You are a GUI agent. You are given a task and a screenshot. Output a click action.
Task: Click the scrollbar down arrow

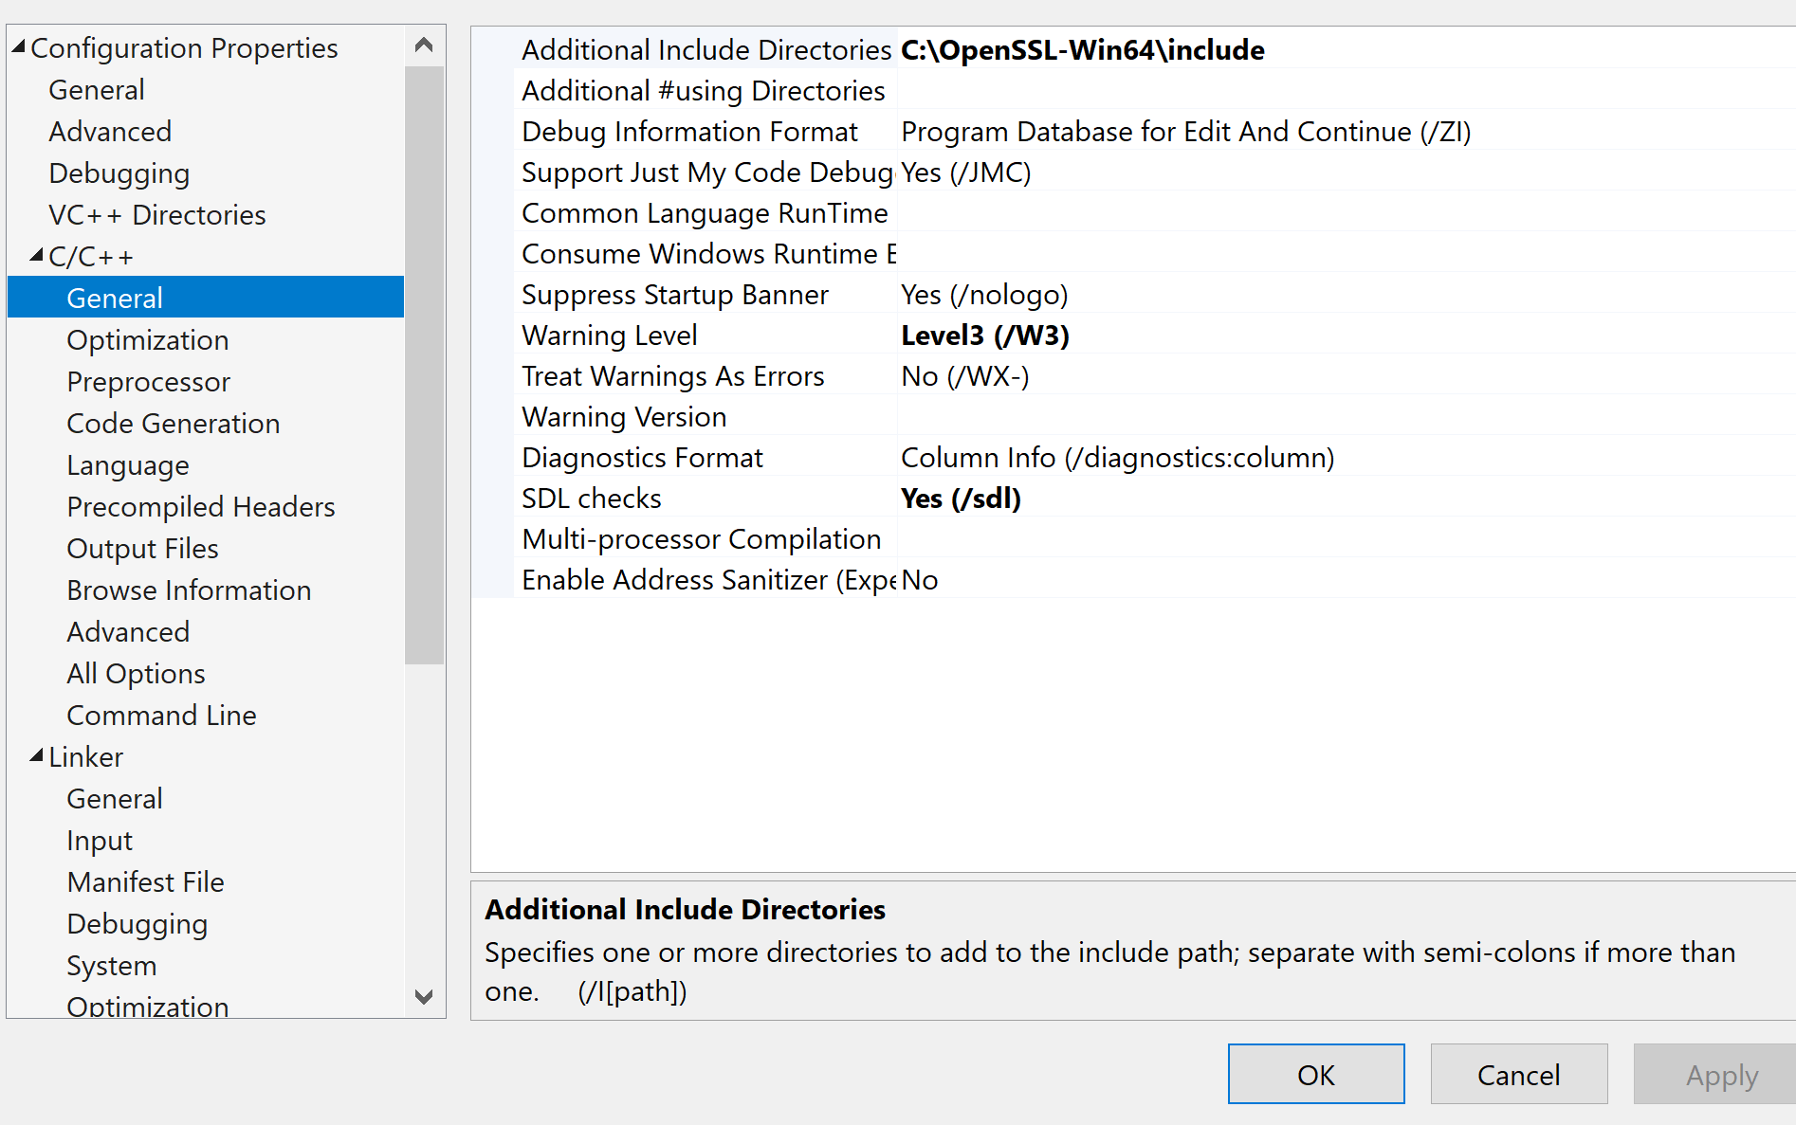coord(424,998)
